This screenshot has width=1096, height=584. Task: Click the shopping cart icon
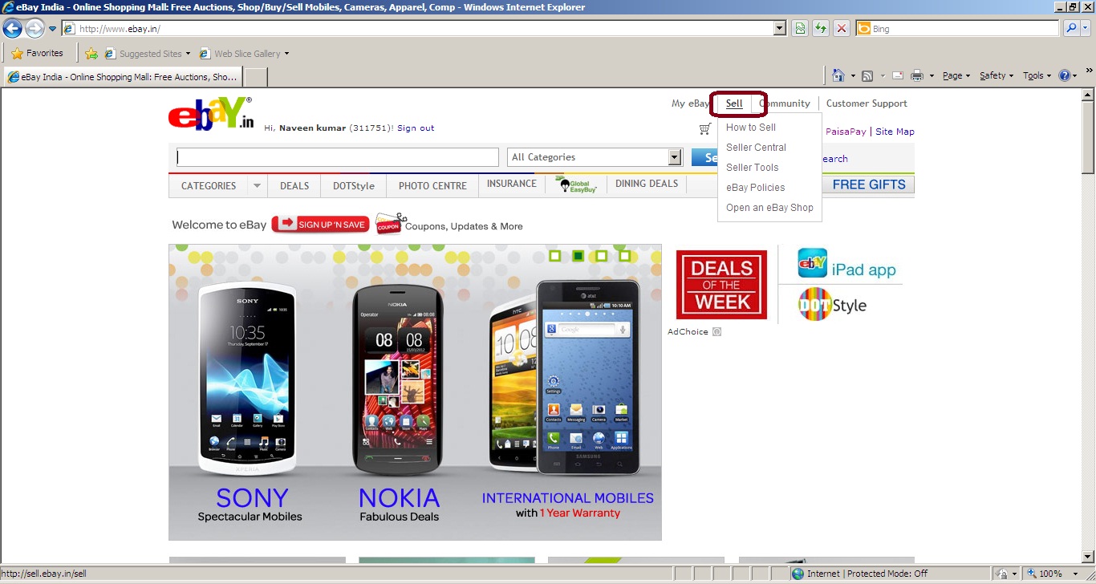pos(704,129)
